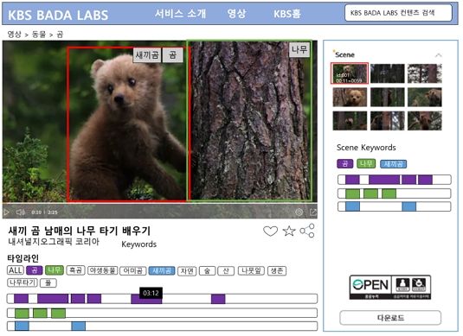Open the 서비스 소개 menu
The image size is (463, 336).
point(180,14)
